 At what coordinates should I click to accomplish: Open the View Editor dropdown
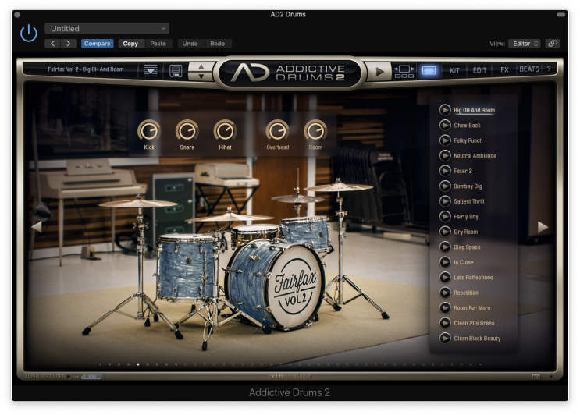(524, 44)
